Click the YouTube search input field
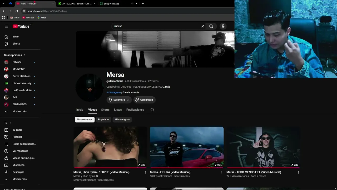This screenshot has width=337, height=190. point(157,26)
